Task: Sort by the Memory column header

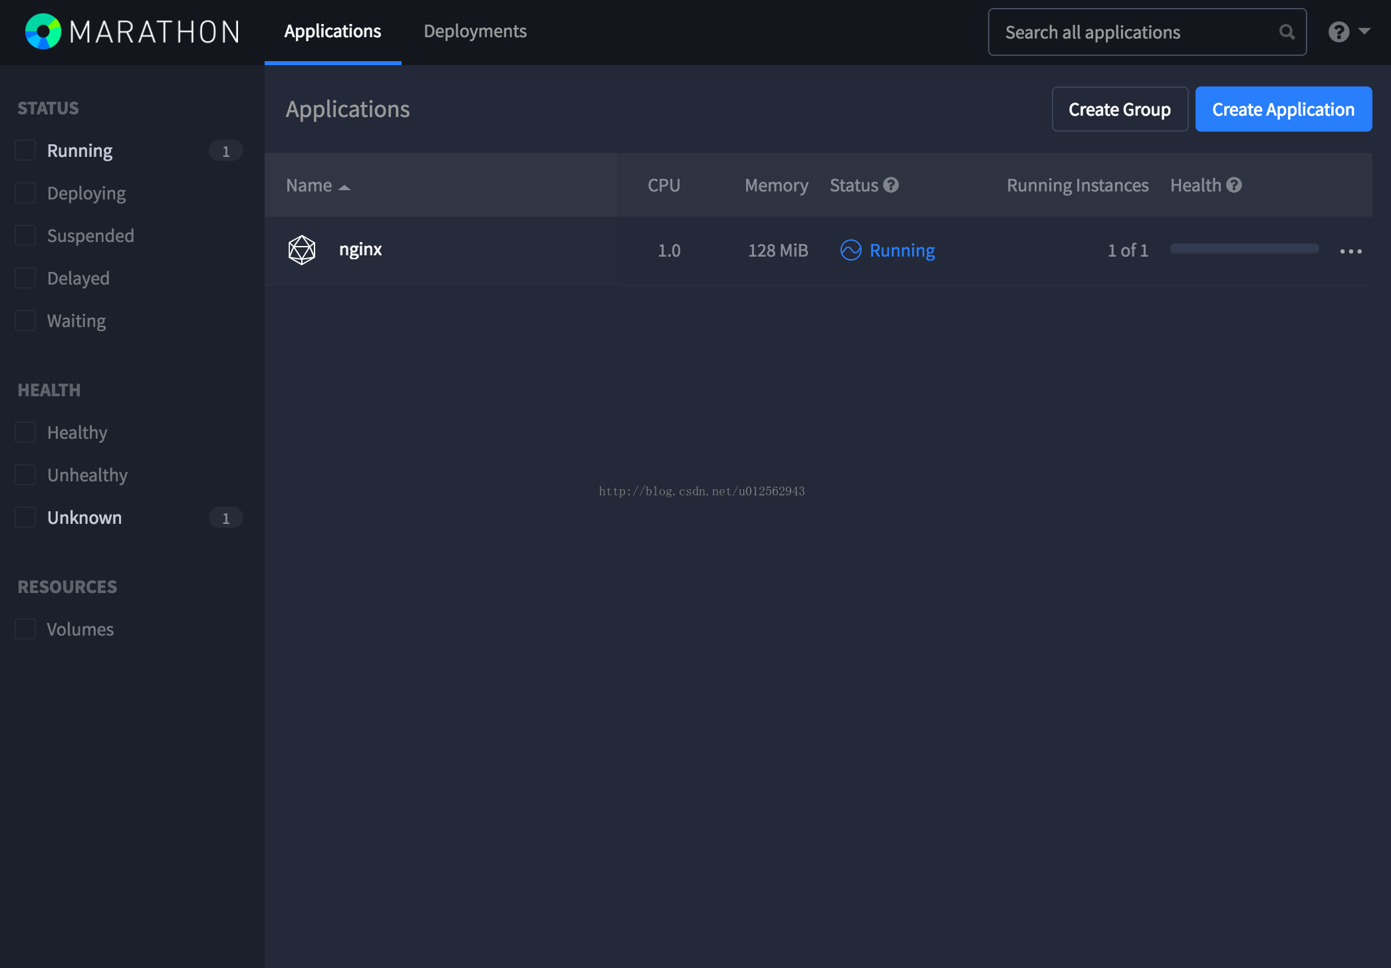Action: click(x=776, y=185)
